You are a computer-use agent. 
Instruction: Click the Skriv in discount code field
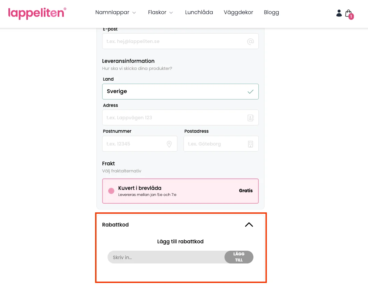tap(165, 257)
